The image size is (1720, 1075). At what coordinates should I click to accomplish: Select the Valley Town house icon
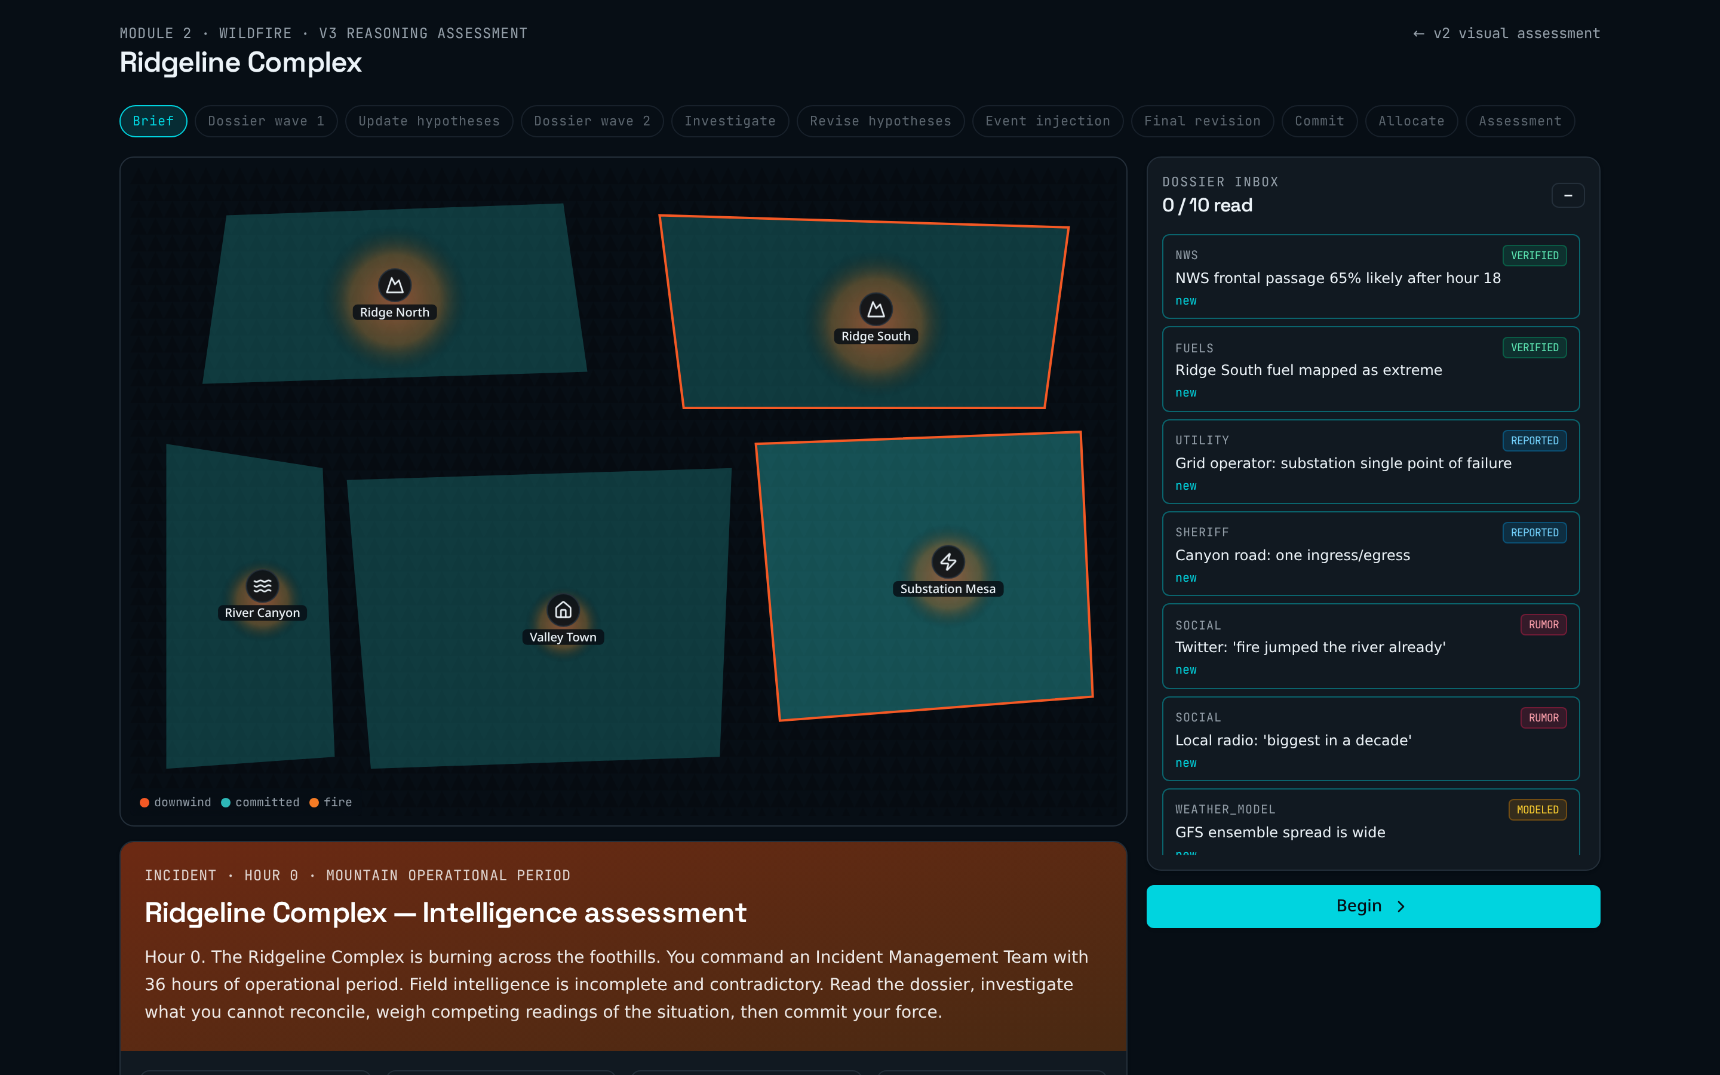[563, 610]
